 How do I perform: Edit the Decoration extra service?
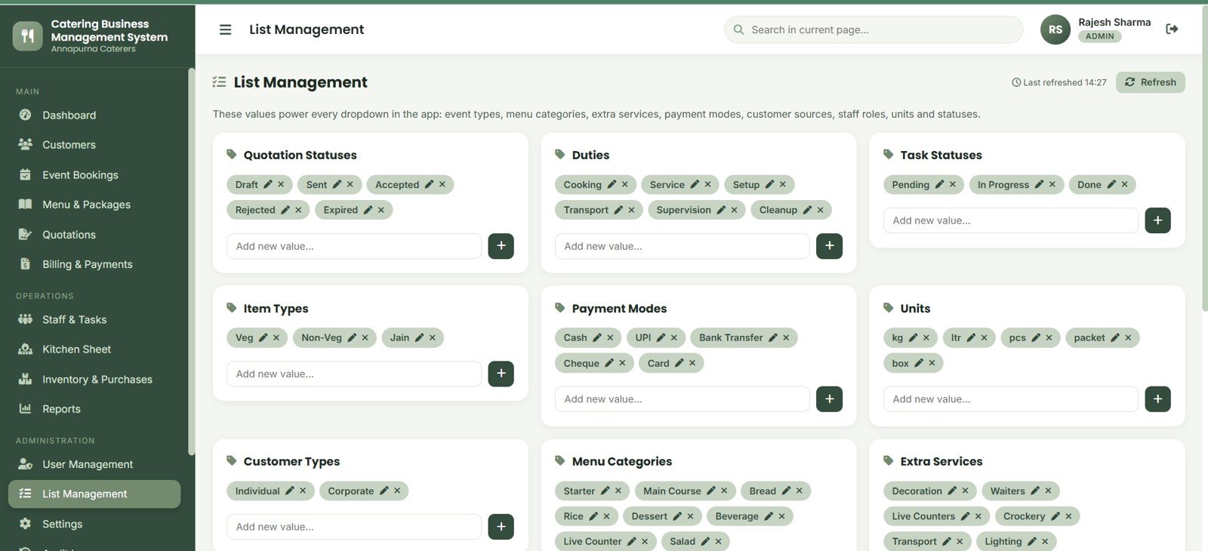(x=952, y=491)
